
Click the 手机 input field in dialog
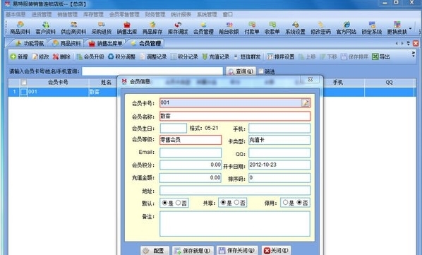coord(279,128)
